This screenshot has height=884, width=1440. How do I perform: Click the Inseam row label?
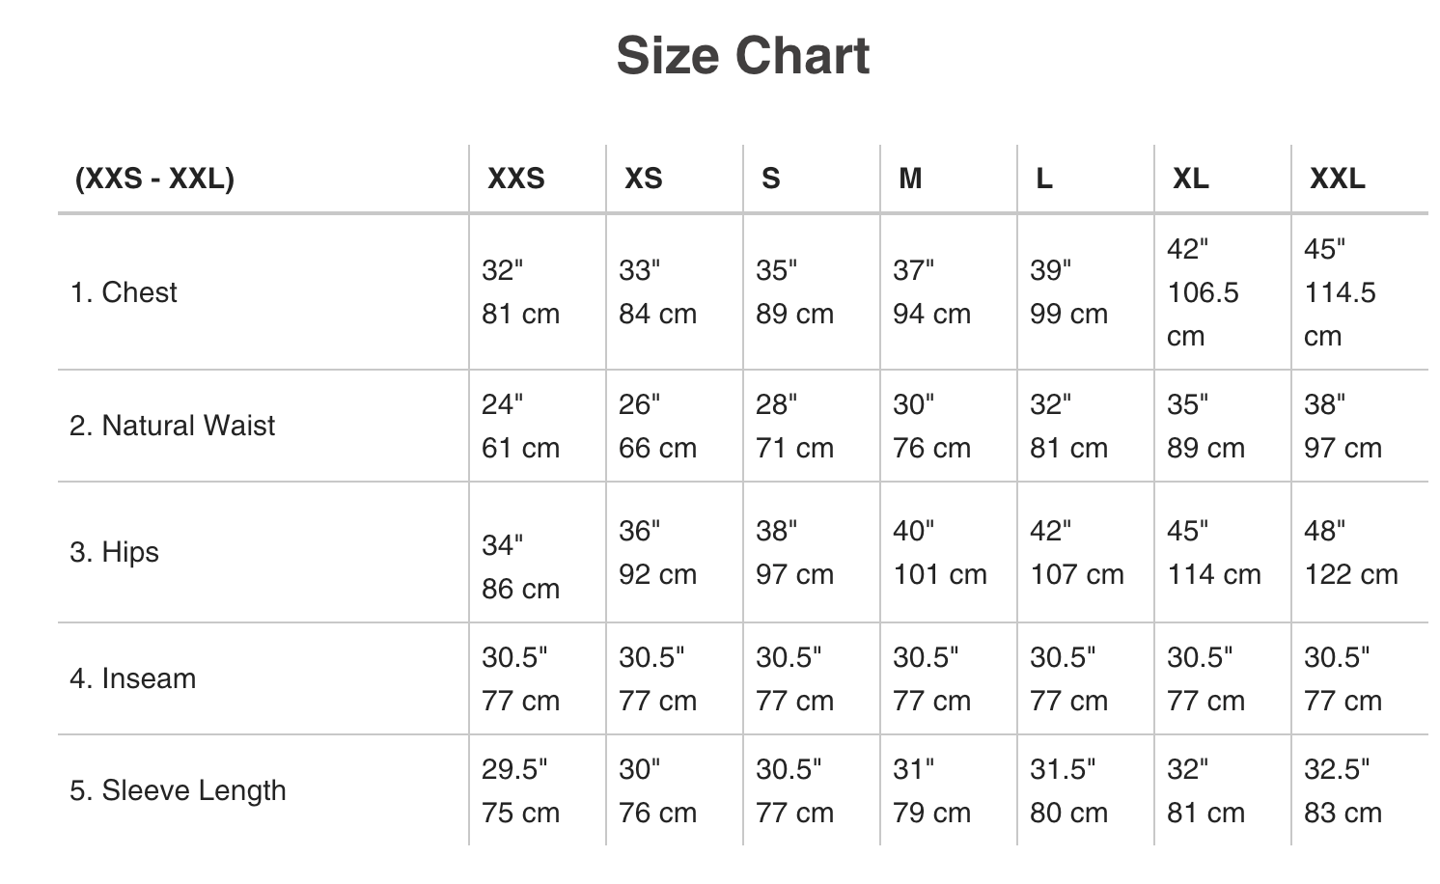tap(132, 678)
